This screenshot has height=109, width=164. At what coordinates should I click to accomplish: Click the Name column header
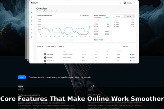(x=45, y=51)
